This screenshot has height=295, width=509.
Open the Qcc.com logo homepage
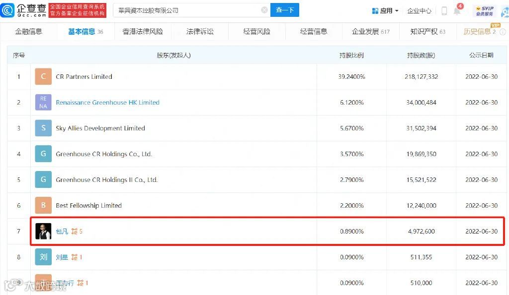23,10
